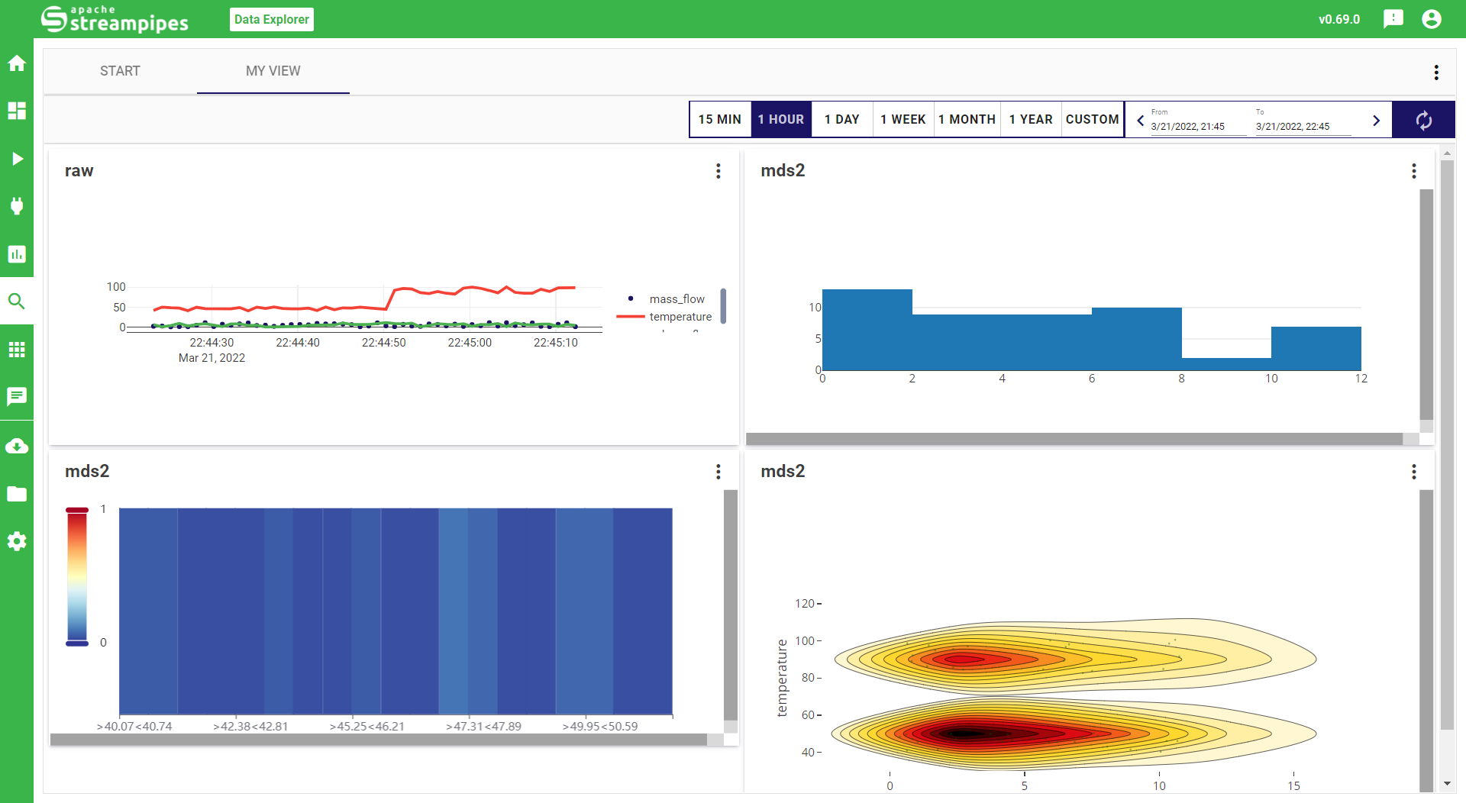Open the Apps grid icon
The width and height of the screenshot is (1466, 803).
[17, 350]
